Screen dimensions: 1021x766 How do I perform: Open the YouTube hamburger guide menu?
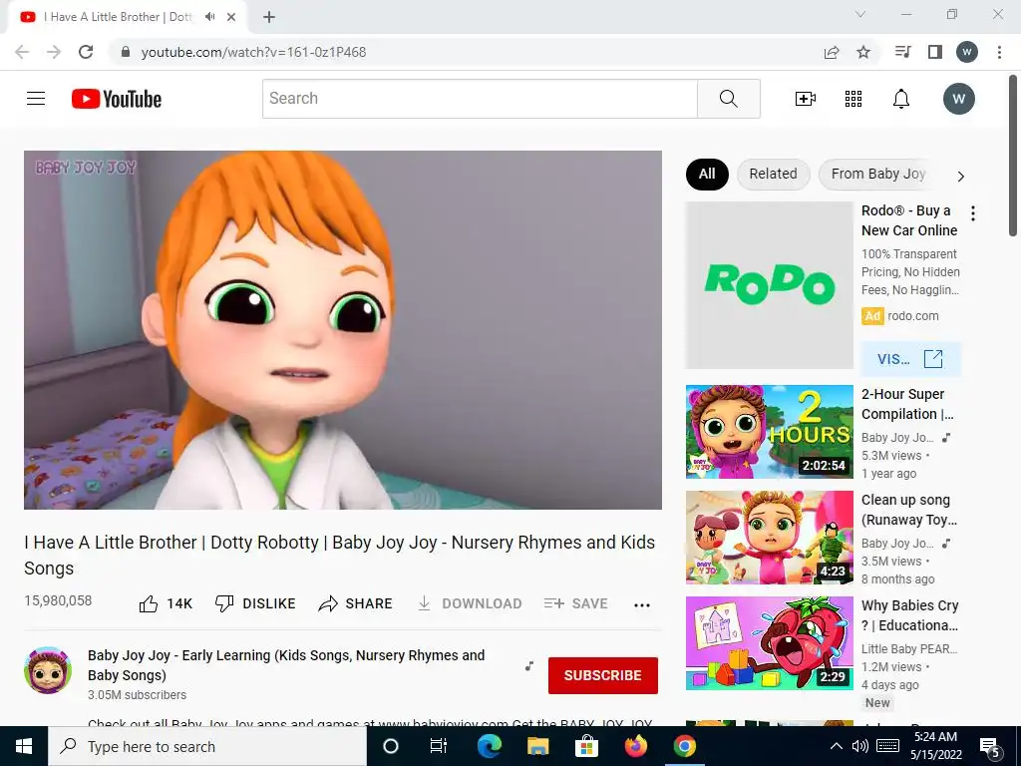[x=36, y=99]
